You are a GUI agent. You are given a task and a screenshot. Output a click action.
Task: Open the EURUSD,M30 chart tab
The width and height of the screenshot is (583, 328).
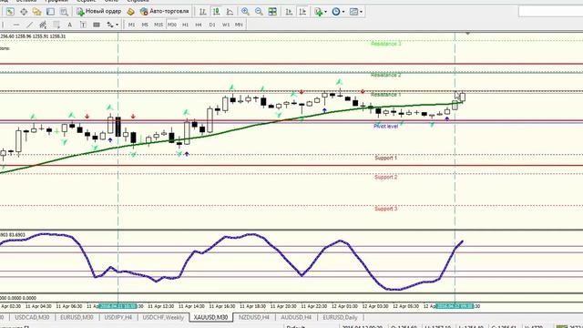(77, 317)
